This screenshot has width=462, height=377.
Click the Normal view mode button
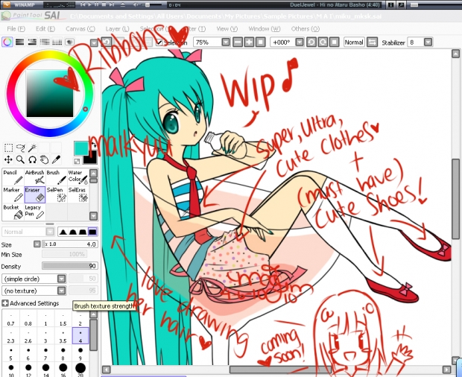point(354,42)
